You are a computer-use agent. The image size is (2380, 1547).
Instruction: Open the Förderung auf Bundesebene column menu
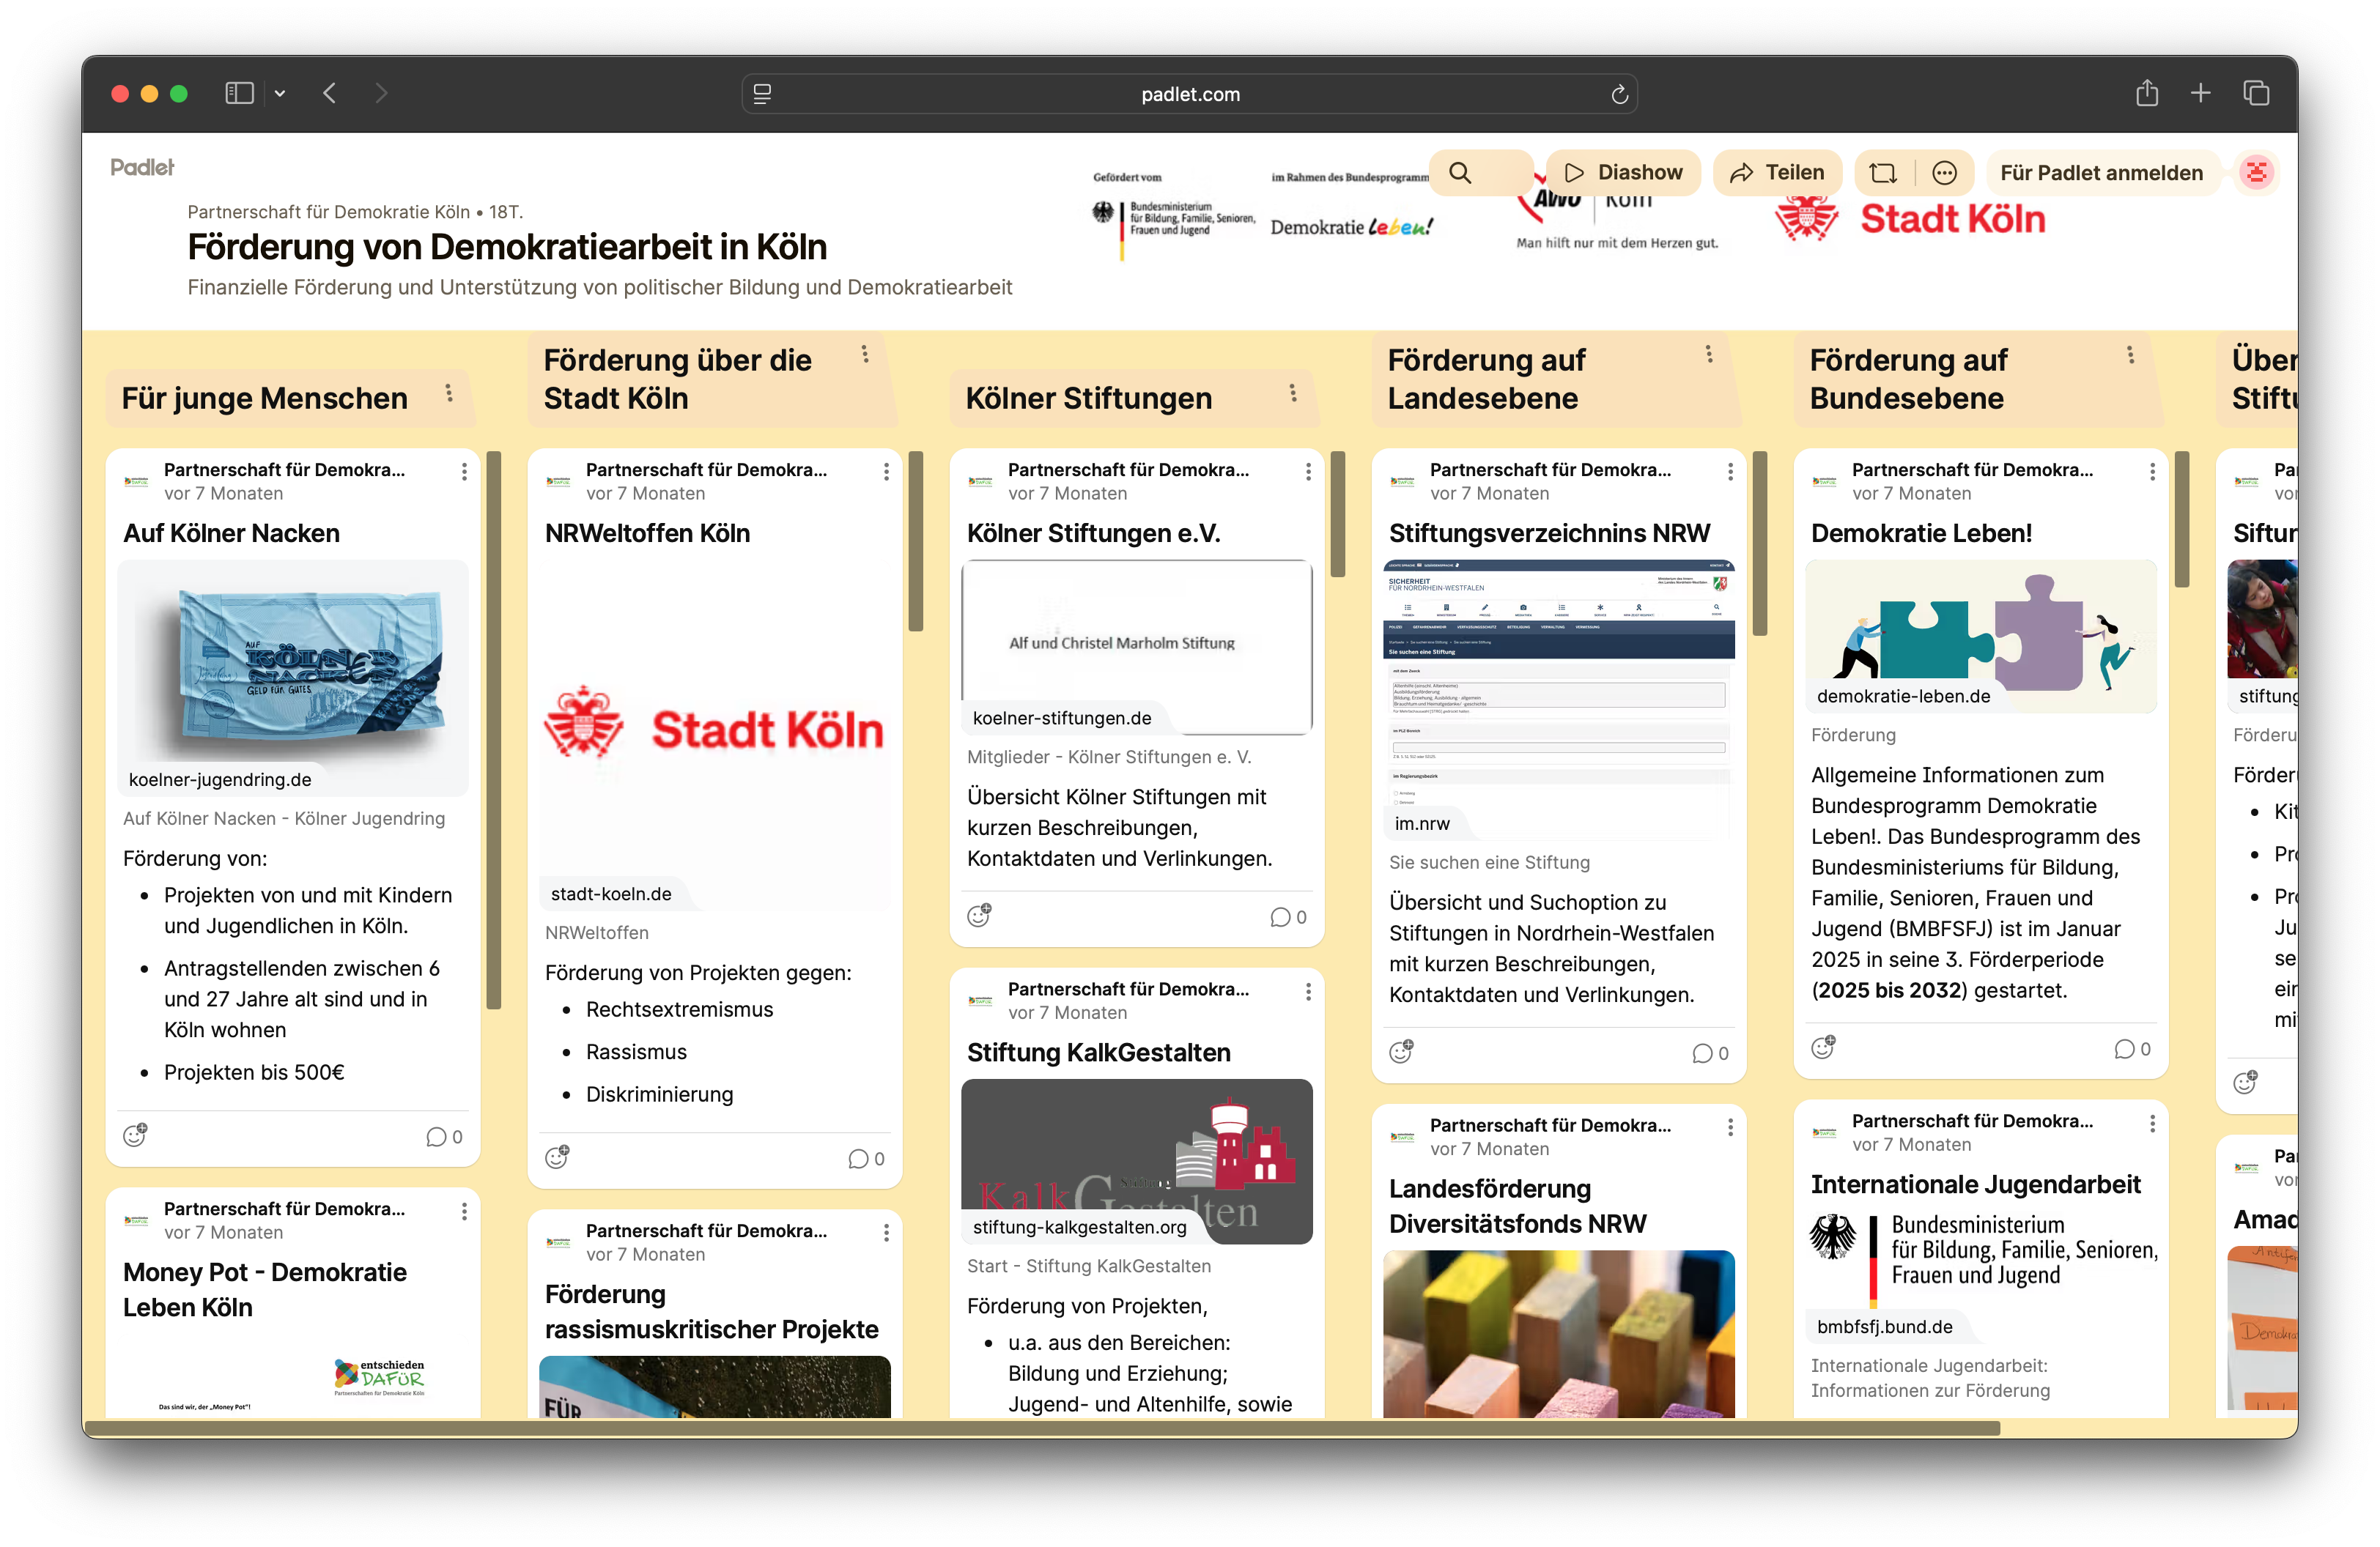[x=2131, y=354]
